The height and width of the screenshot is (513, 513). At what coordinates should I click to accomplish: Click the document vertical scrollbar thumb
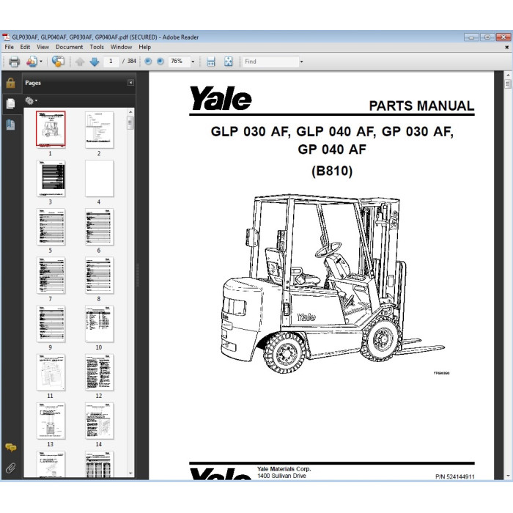click(x=507, y=84)
